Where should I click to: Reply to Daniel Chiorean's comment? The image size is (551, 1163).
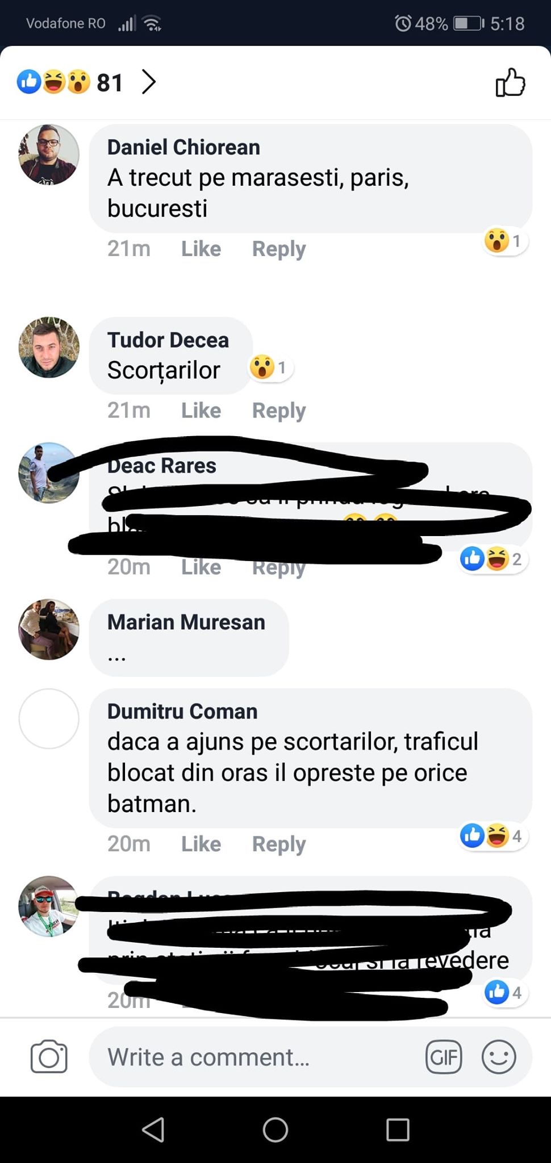click(278, 249)
